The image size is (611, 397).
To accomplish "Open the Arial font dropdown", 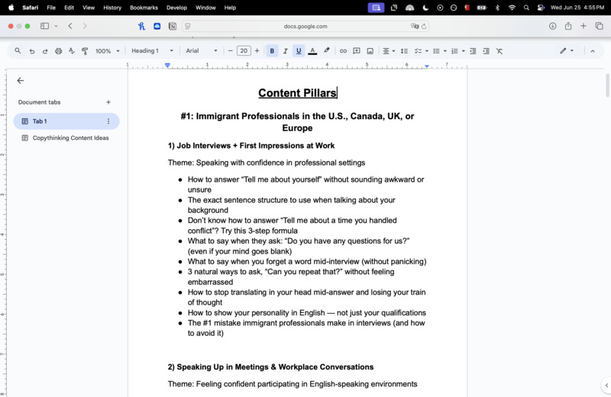I will click(x=202, y=50).
